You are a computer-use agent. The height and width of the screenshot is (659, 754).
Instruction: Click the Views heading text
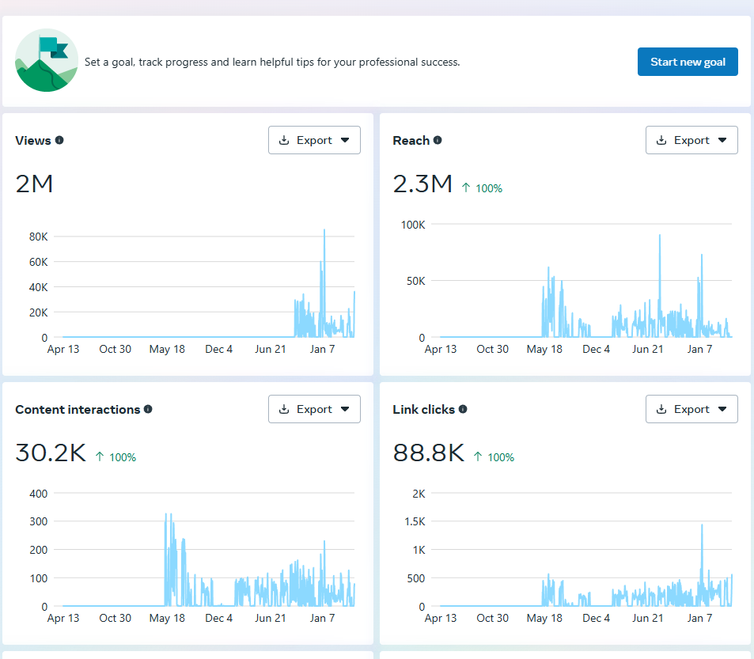(x=33, y=140)
